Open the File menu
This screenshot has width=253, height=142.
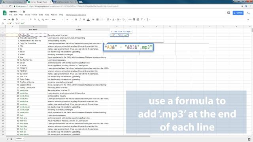(x=11, y=15)
